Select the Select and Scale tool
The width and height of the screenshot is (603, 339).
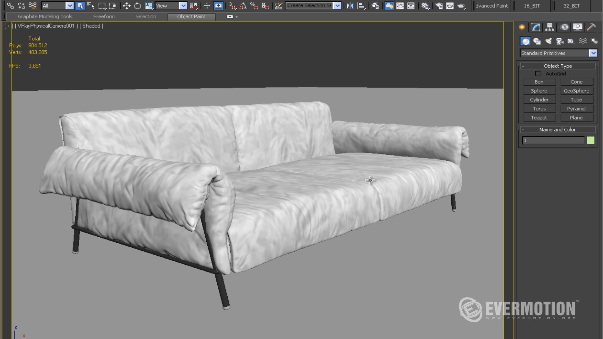tap(149, 6)
